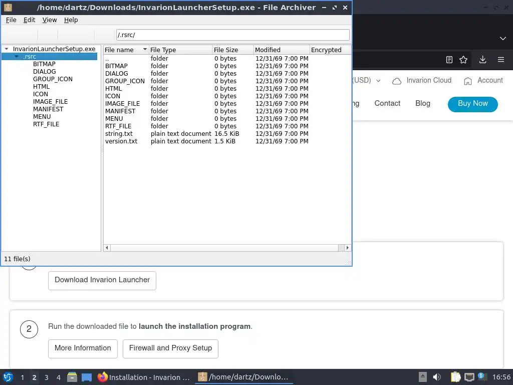Select IMAGE_FILE in the left tree
This screenshot has width=513, height=385.
51,101
